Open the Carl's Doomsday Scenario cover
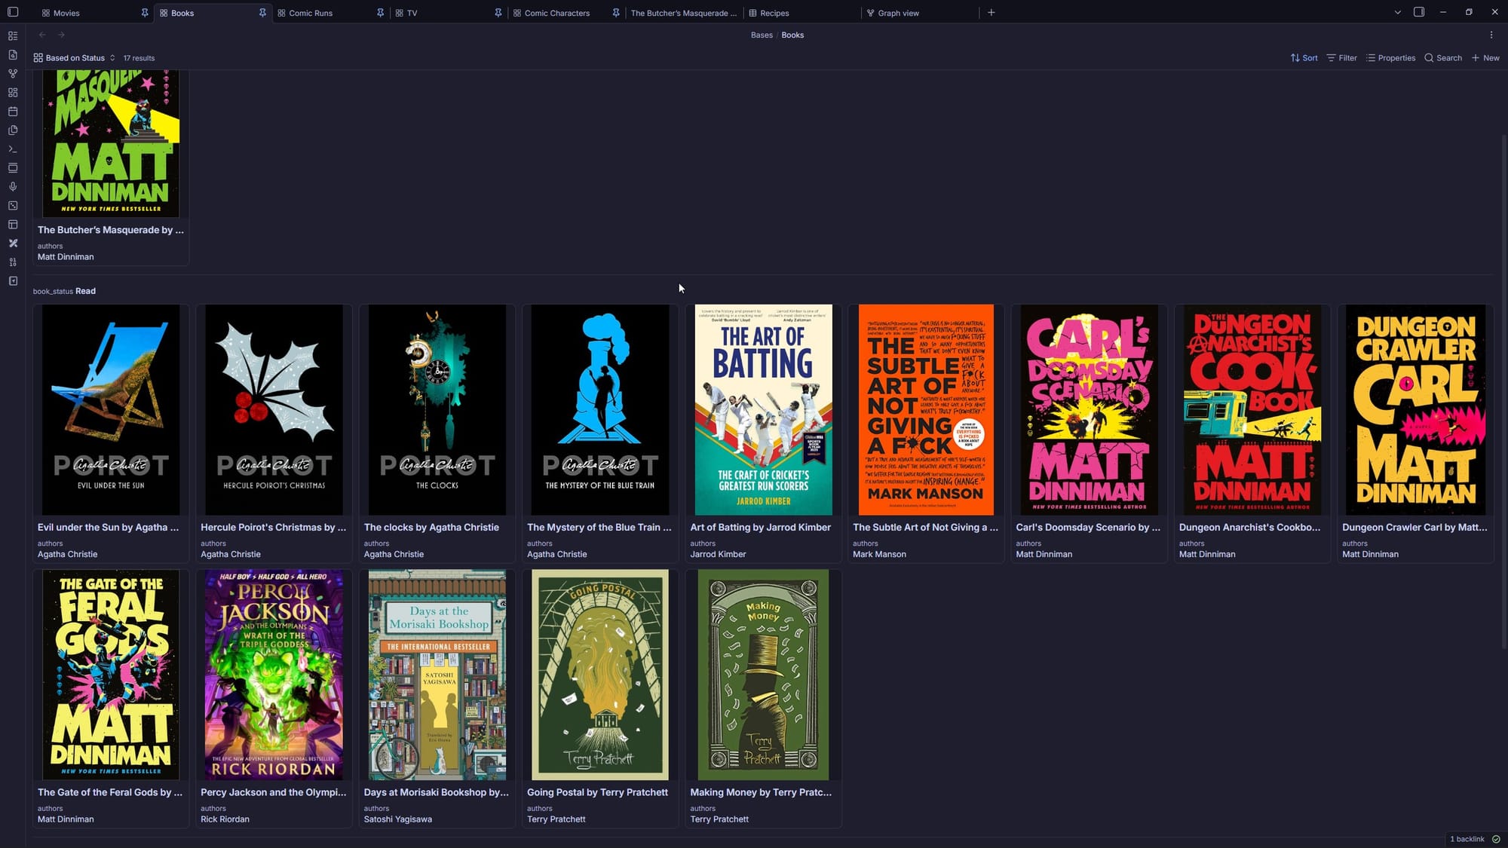This screenshot has width=1508, height=848. point(1089,410)
